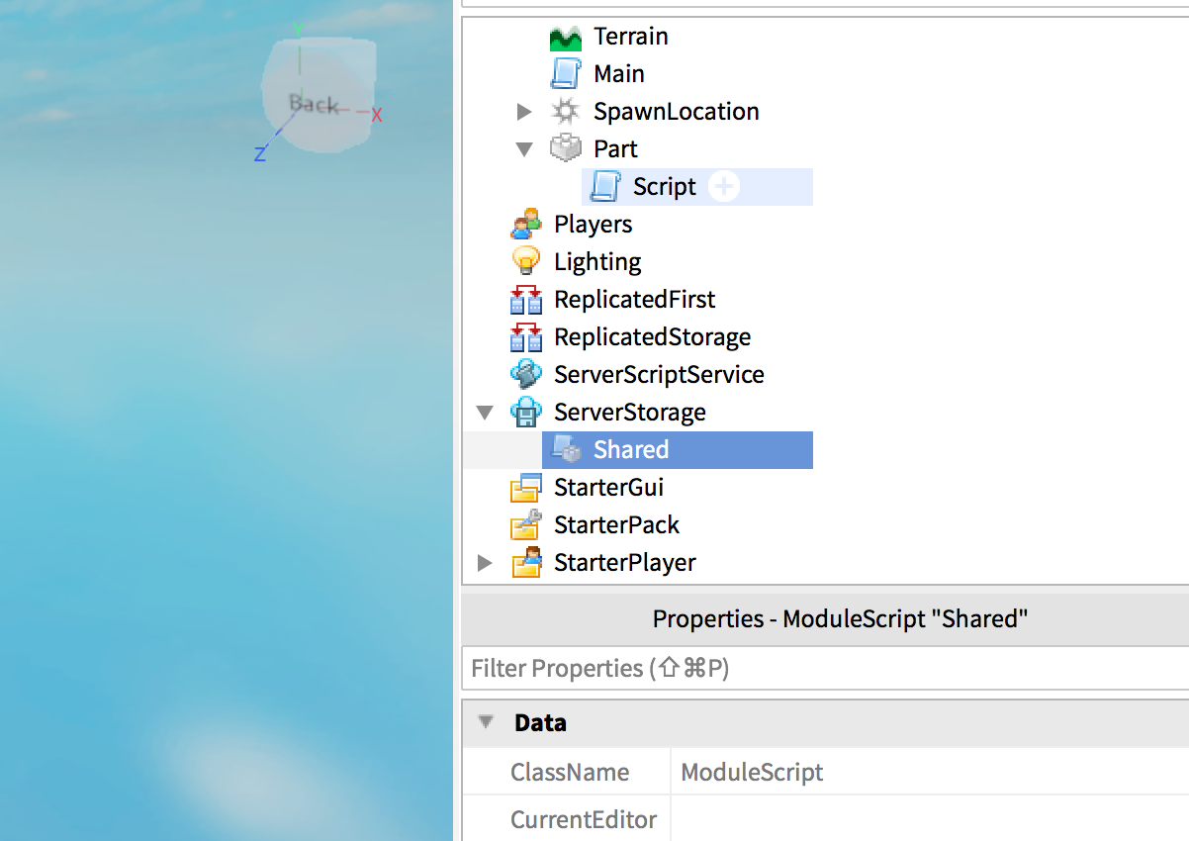Click the empty CurrentEditor value cell
This screenshot has width=1189, height=841.
click(x=930, y=819)
